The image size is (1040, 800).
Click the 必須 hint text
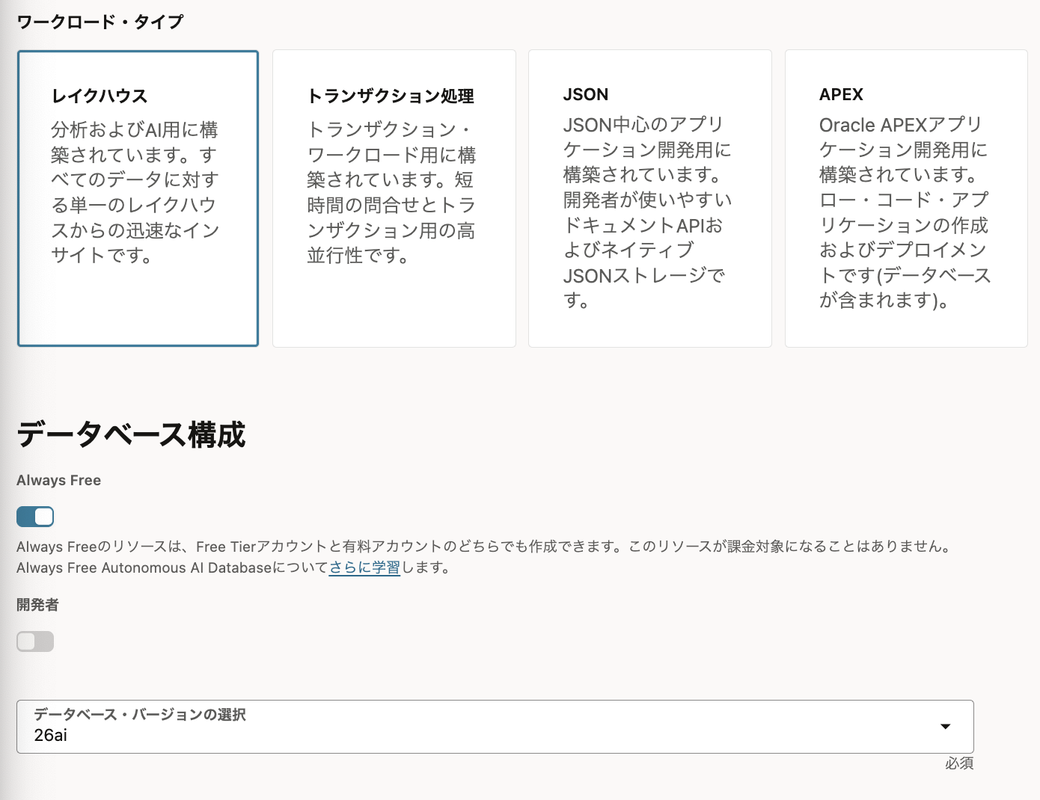pos(959,763)
